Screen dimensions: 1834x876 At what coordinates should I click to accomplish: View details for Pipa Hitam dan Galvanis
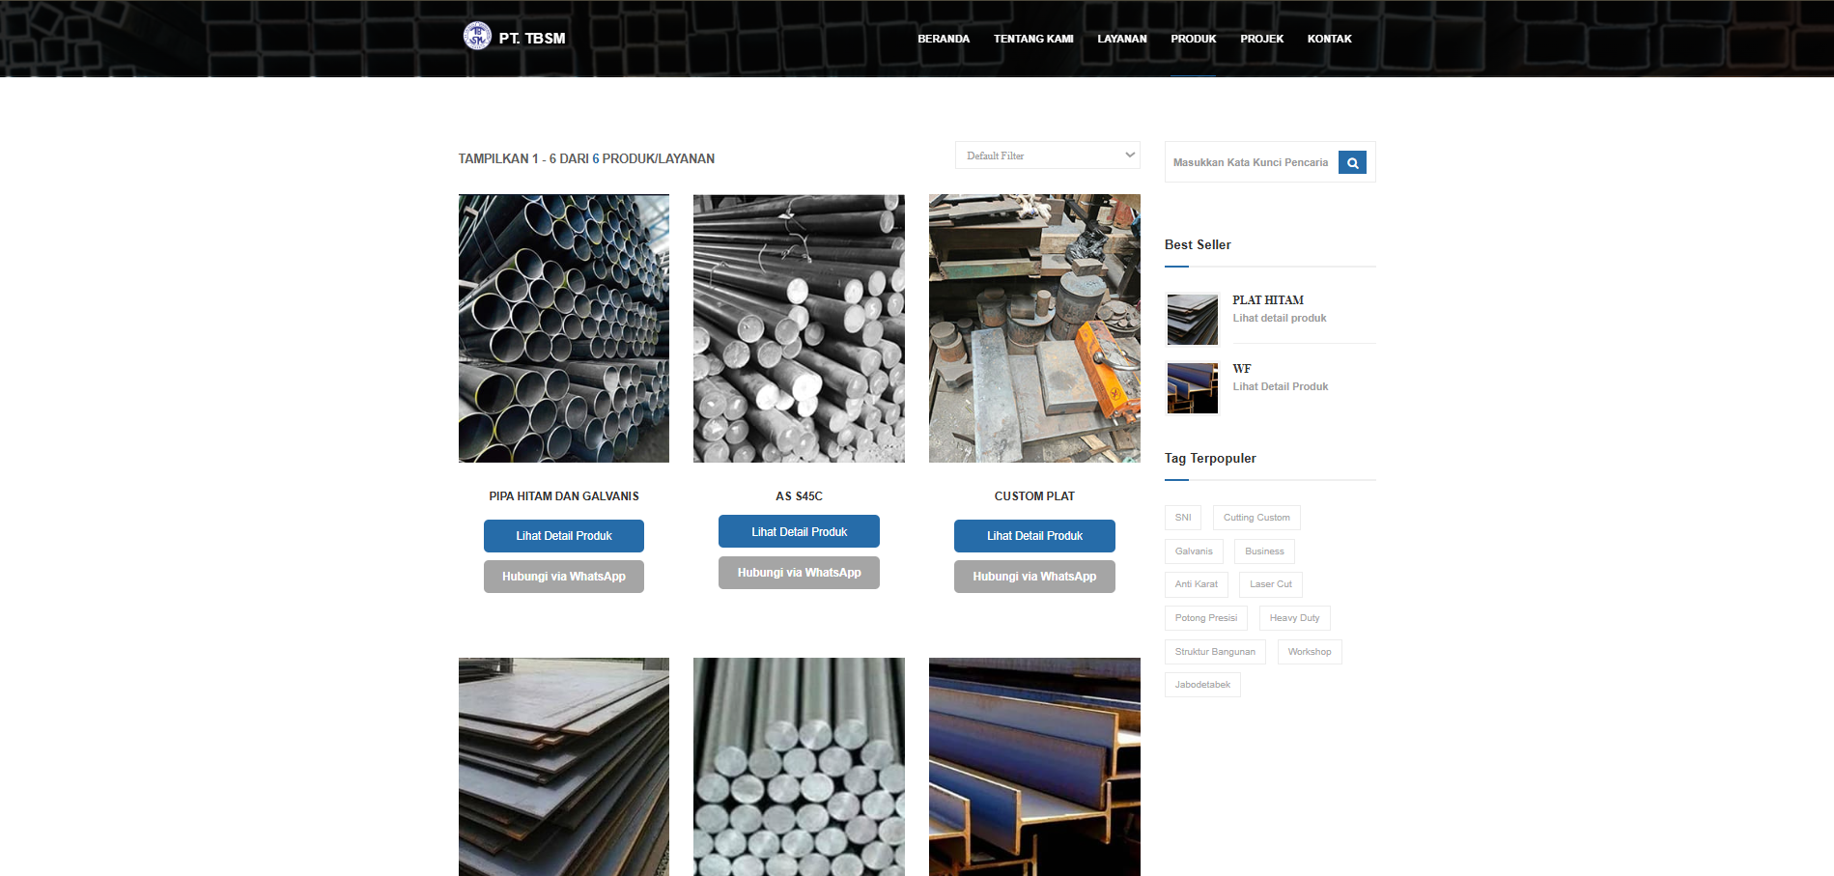point(563,536)
